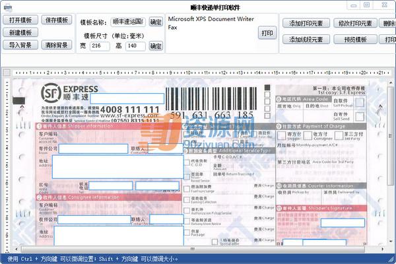
Task: Preview the template with 预览模板
Action: tap(355, 40)
